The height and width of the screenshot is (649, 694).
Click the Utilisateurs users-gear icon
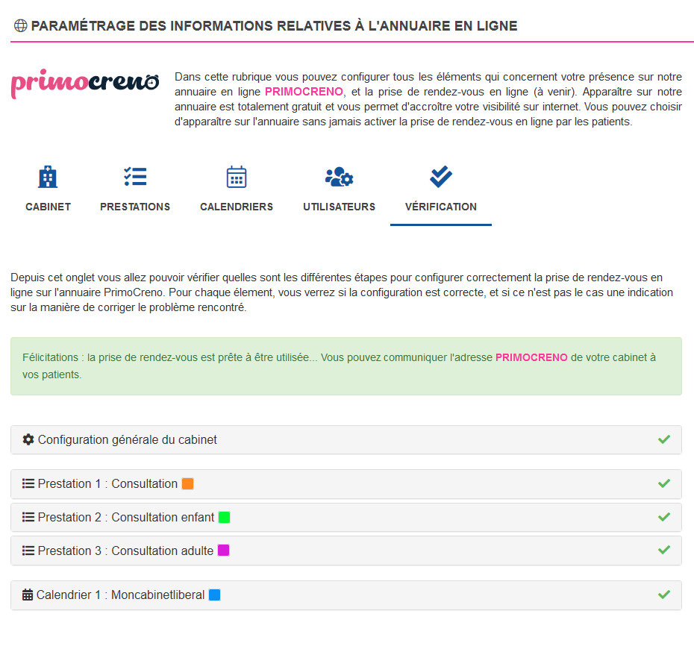(x=339, y=177)
